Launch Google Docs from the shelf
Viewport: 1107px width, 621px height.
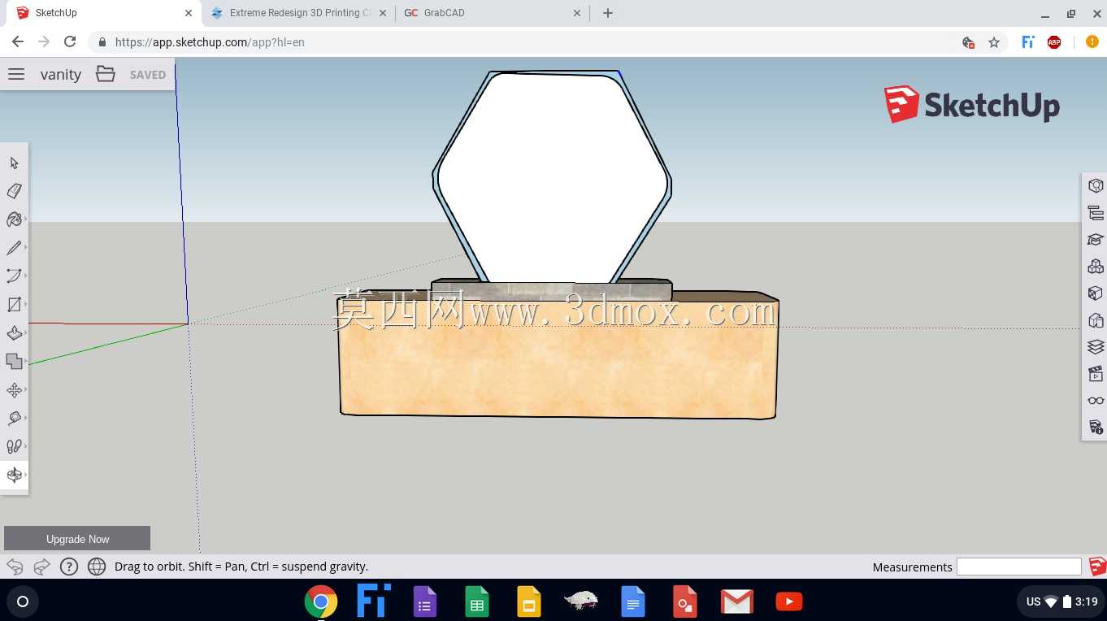(633, 601)
